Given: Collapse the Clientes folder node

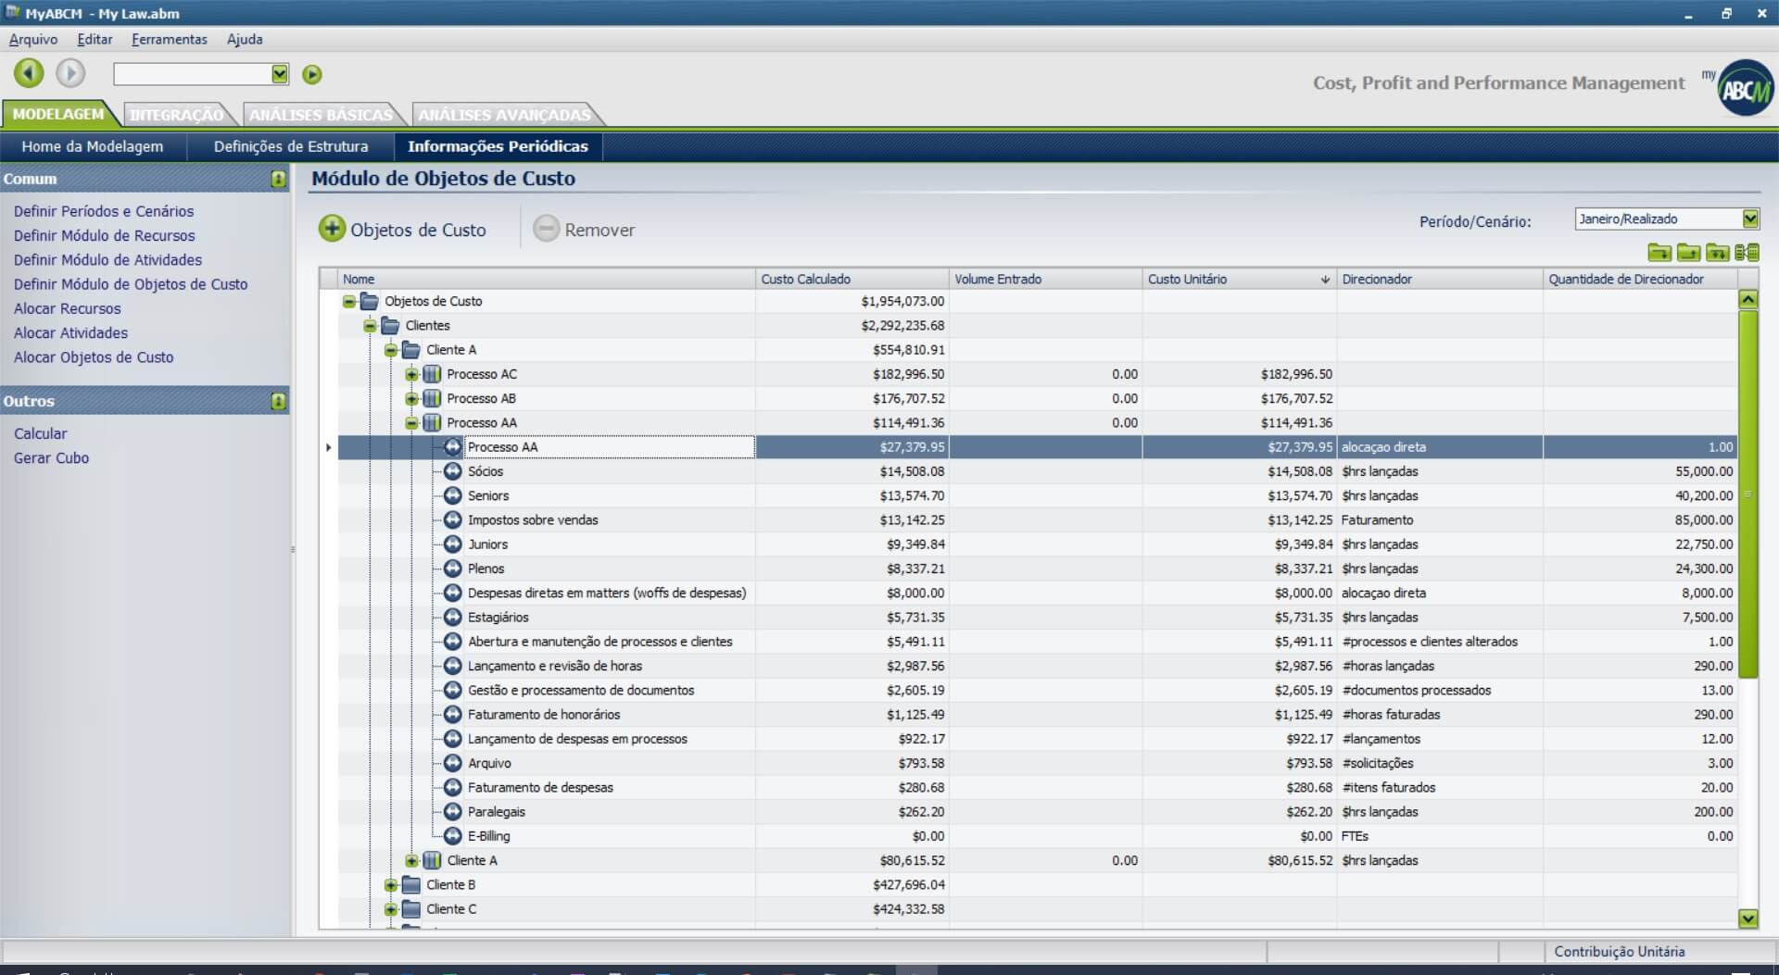Looking at the screenshot, I should pyautogui.click(x=370, y=325).
